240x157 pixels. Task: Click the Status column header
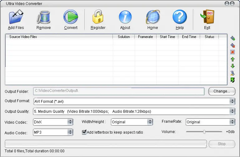point(209,37)
